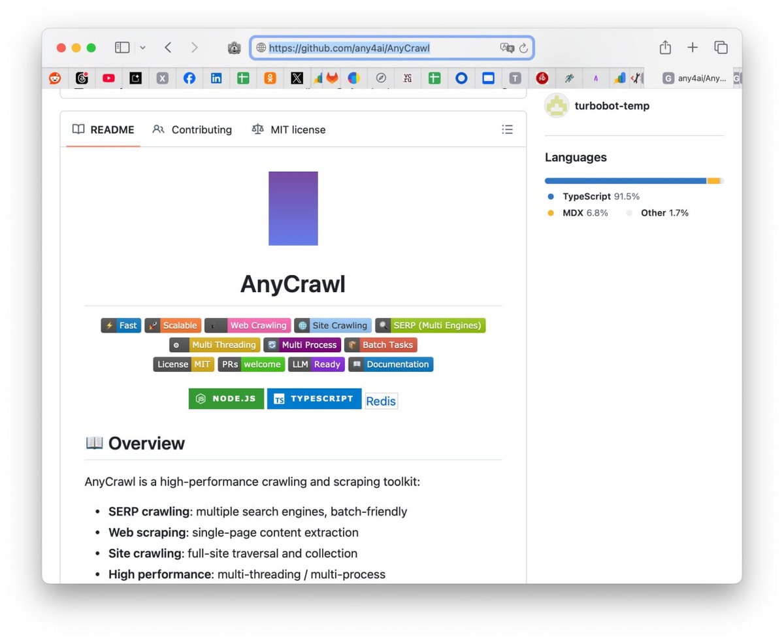Click the orange MDX segment of language bar
This screenshot has height=639, width=784.
713,181
